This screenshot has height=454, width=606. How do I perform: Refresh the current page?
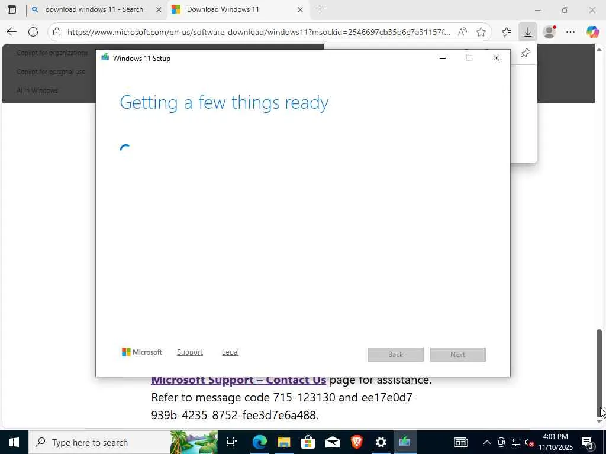(33, 32)
